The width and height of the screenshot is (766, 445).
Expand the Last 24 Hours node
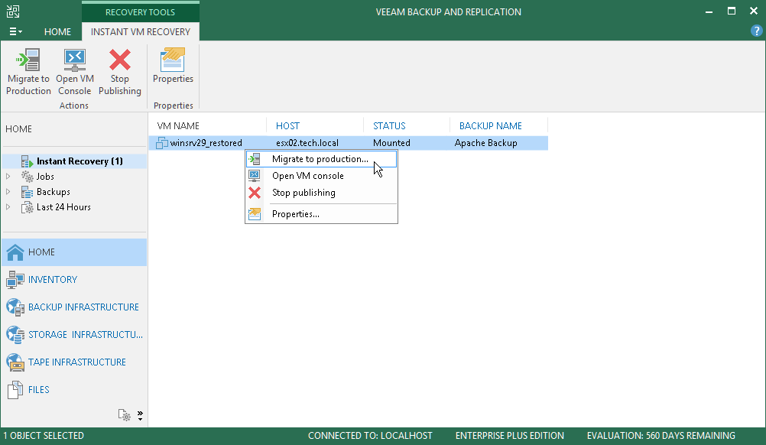(x=8, y=207)
